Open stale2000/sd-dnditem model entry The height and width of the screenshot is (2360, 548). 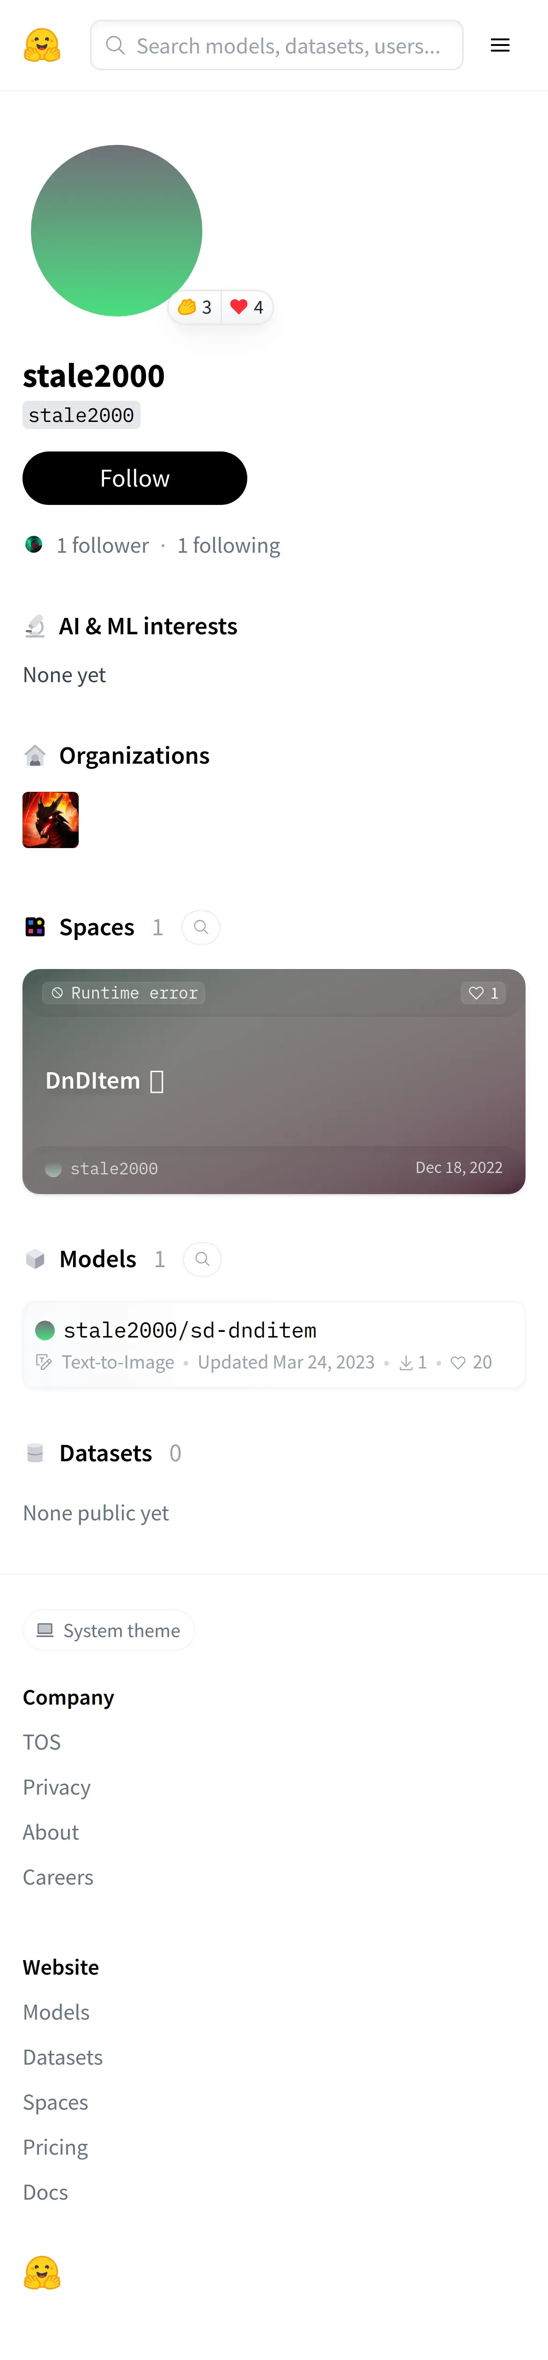[189, 1330]
